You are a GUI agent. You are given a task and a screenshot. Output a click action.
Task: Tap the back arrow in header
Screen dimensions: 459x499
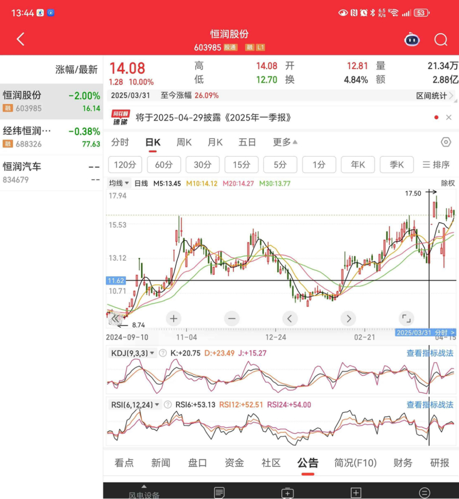click(21, 39)
